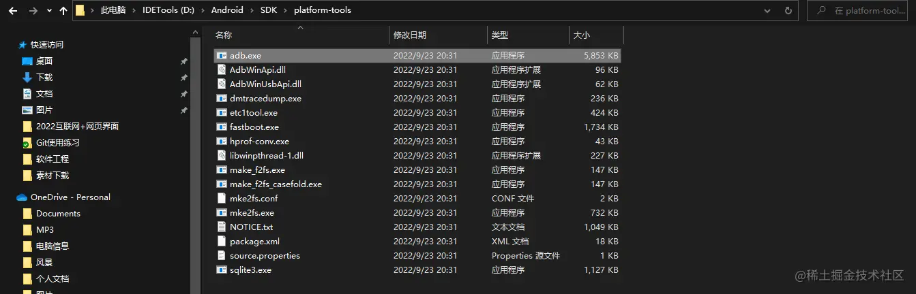Click the dmtracedump.exe file icon

coord(222,98)
